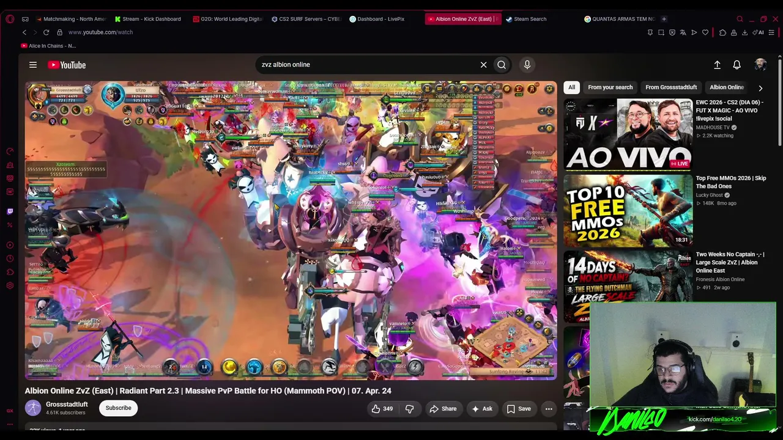
Task: Submit search with the magnifier button
Action: click(502, 65)
